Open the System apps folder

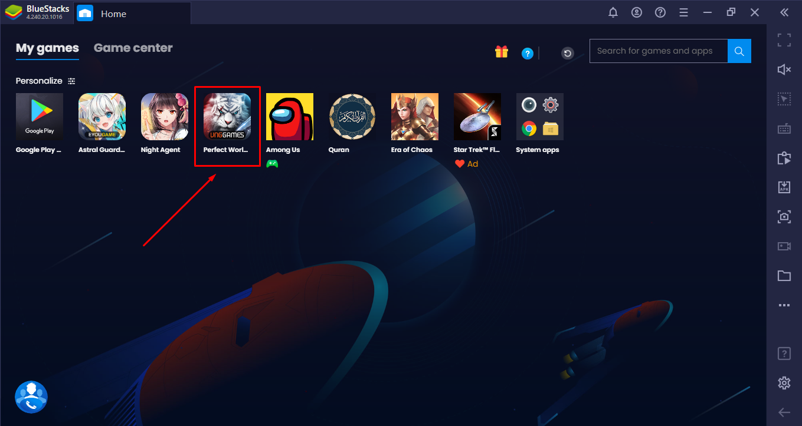540,117
